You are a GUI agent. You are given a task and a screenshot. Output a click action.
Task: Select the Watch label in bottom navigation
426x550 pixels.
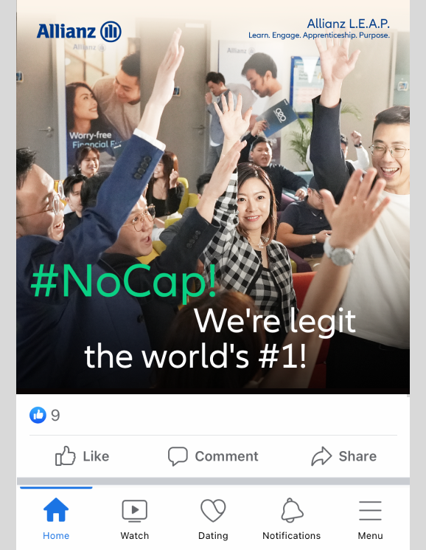pyautogui.click(x=134, y=536)
